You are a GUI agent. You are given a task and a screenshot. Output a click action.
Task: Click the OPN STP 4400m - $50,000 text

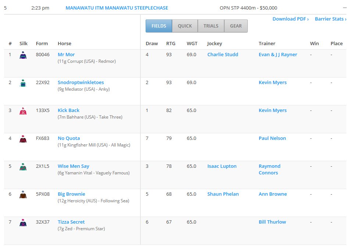click(249, 8)
